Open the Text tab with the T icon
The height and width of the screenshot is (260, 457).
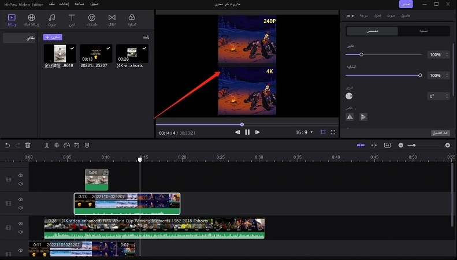(72, 20)
